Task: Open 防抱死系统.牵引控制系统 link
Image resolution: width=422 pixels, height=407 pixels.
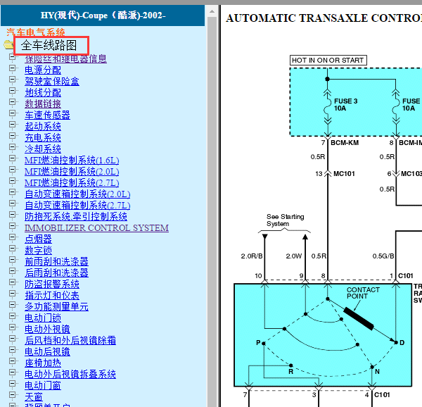Action: click(x=76, y=217)
